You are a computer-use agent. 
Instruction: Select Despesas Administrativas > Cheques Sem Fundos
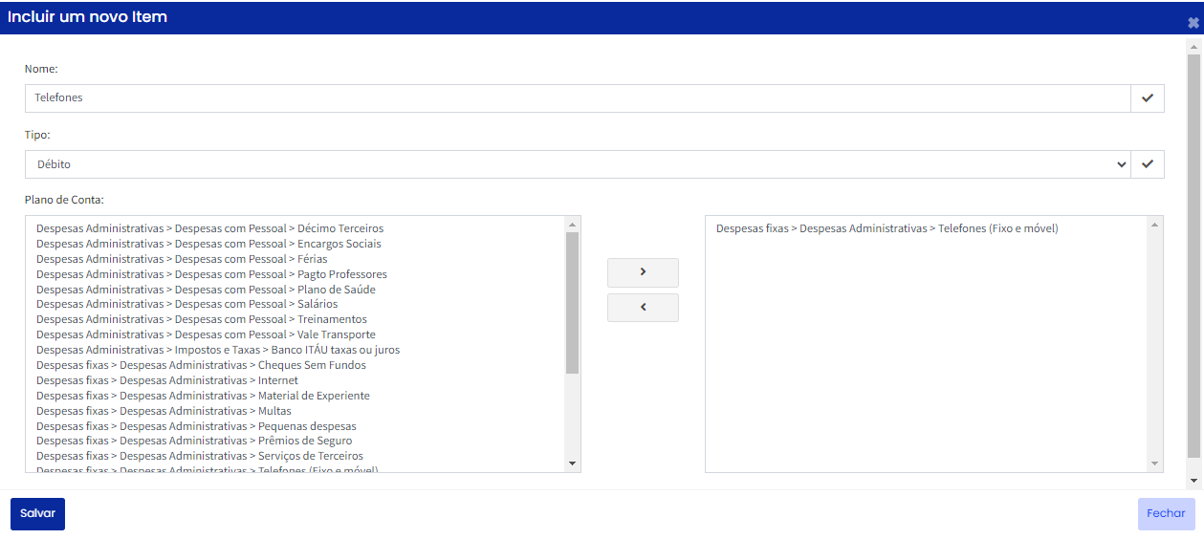click(201, 365)
